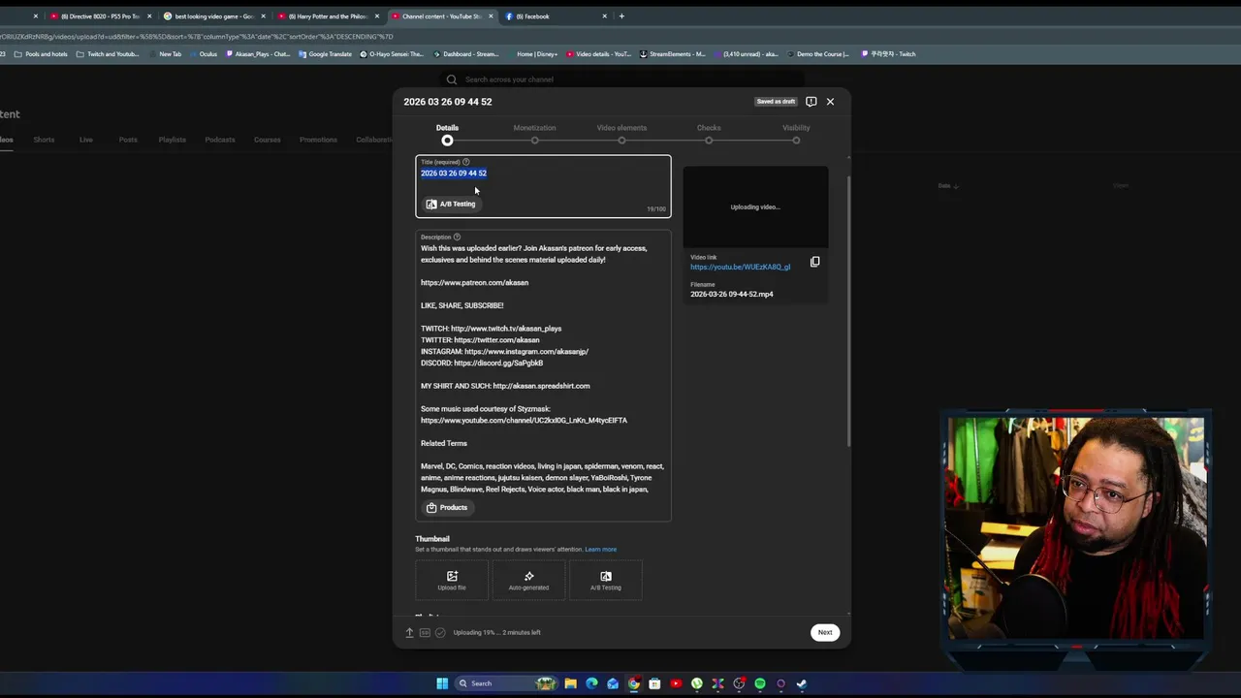Screen dimensions: 1241x698
Task: Click the SD processing status icon
Action: (x=425, y=632)
